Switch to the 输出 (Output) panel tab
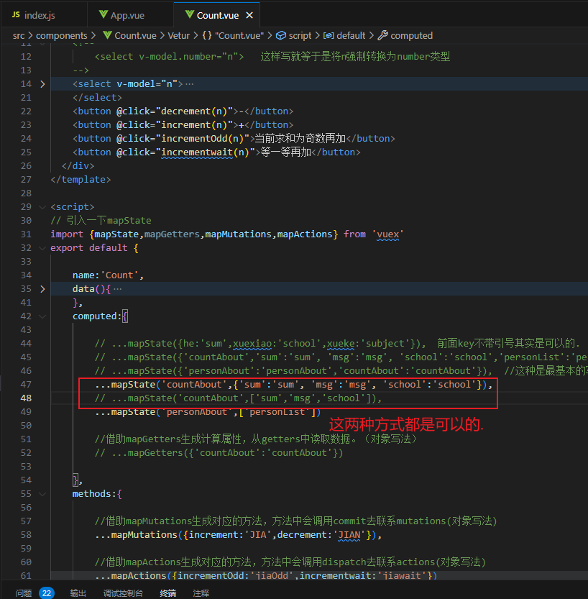Image resolution: width=588 pixels, height=599 pixels. (78, 593)
